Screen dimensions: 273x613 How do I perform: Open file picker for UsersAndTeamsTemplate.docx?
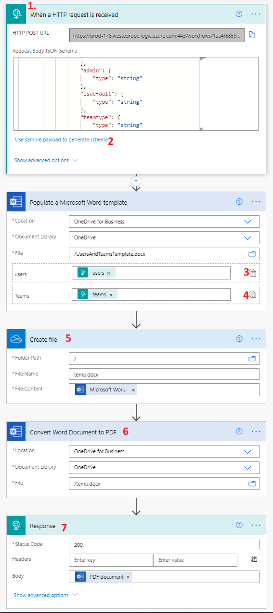(252, 254)
